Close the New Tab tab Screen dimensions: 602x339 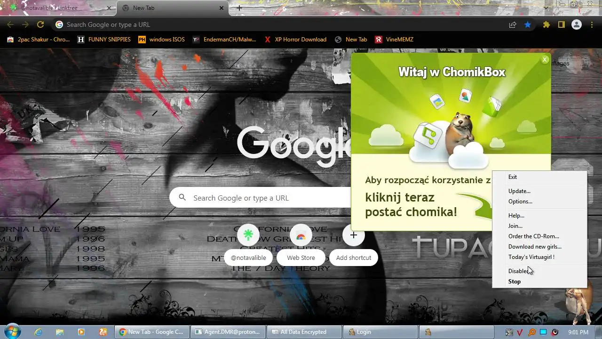tap(222, 8)
